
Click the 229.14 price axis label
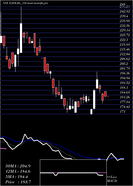tap(124, 30)
